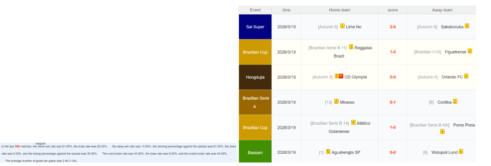Click the yellow card badge before Mirasso

336,101
